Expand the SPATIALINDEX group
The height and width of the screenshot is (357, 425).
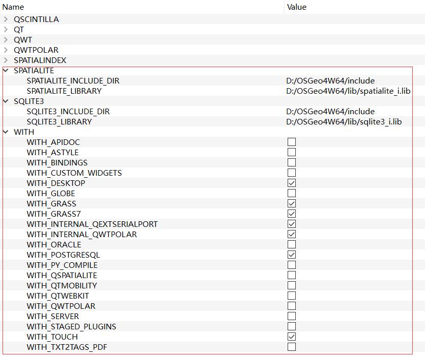pos(6,60)
